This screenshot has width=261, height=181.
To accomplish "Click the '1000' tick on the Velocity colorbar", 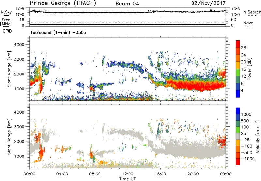I will (x=246, y=114).
